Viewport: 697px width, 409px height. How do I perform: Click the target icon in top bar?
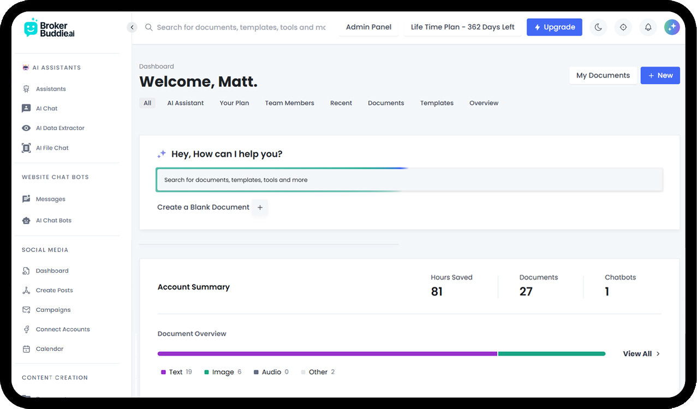coord(623,27)
